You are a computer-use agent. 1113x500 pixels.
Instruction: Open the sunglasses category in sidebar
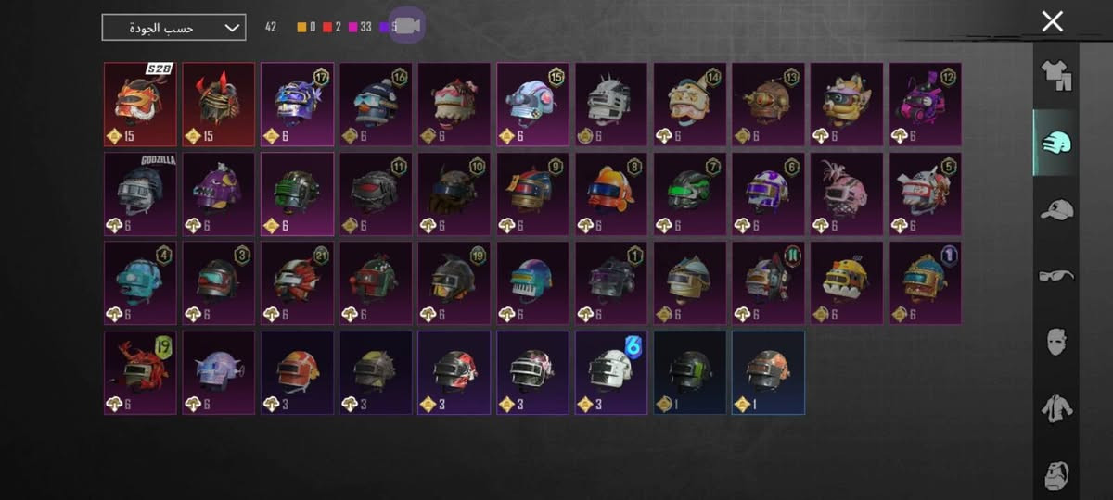pyautogui.click(x=1056, y=276)
